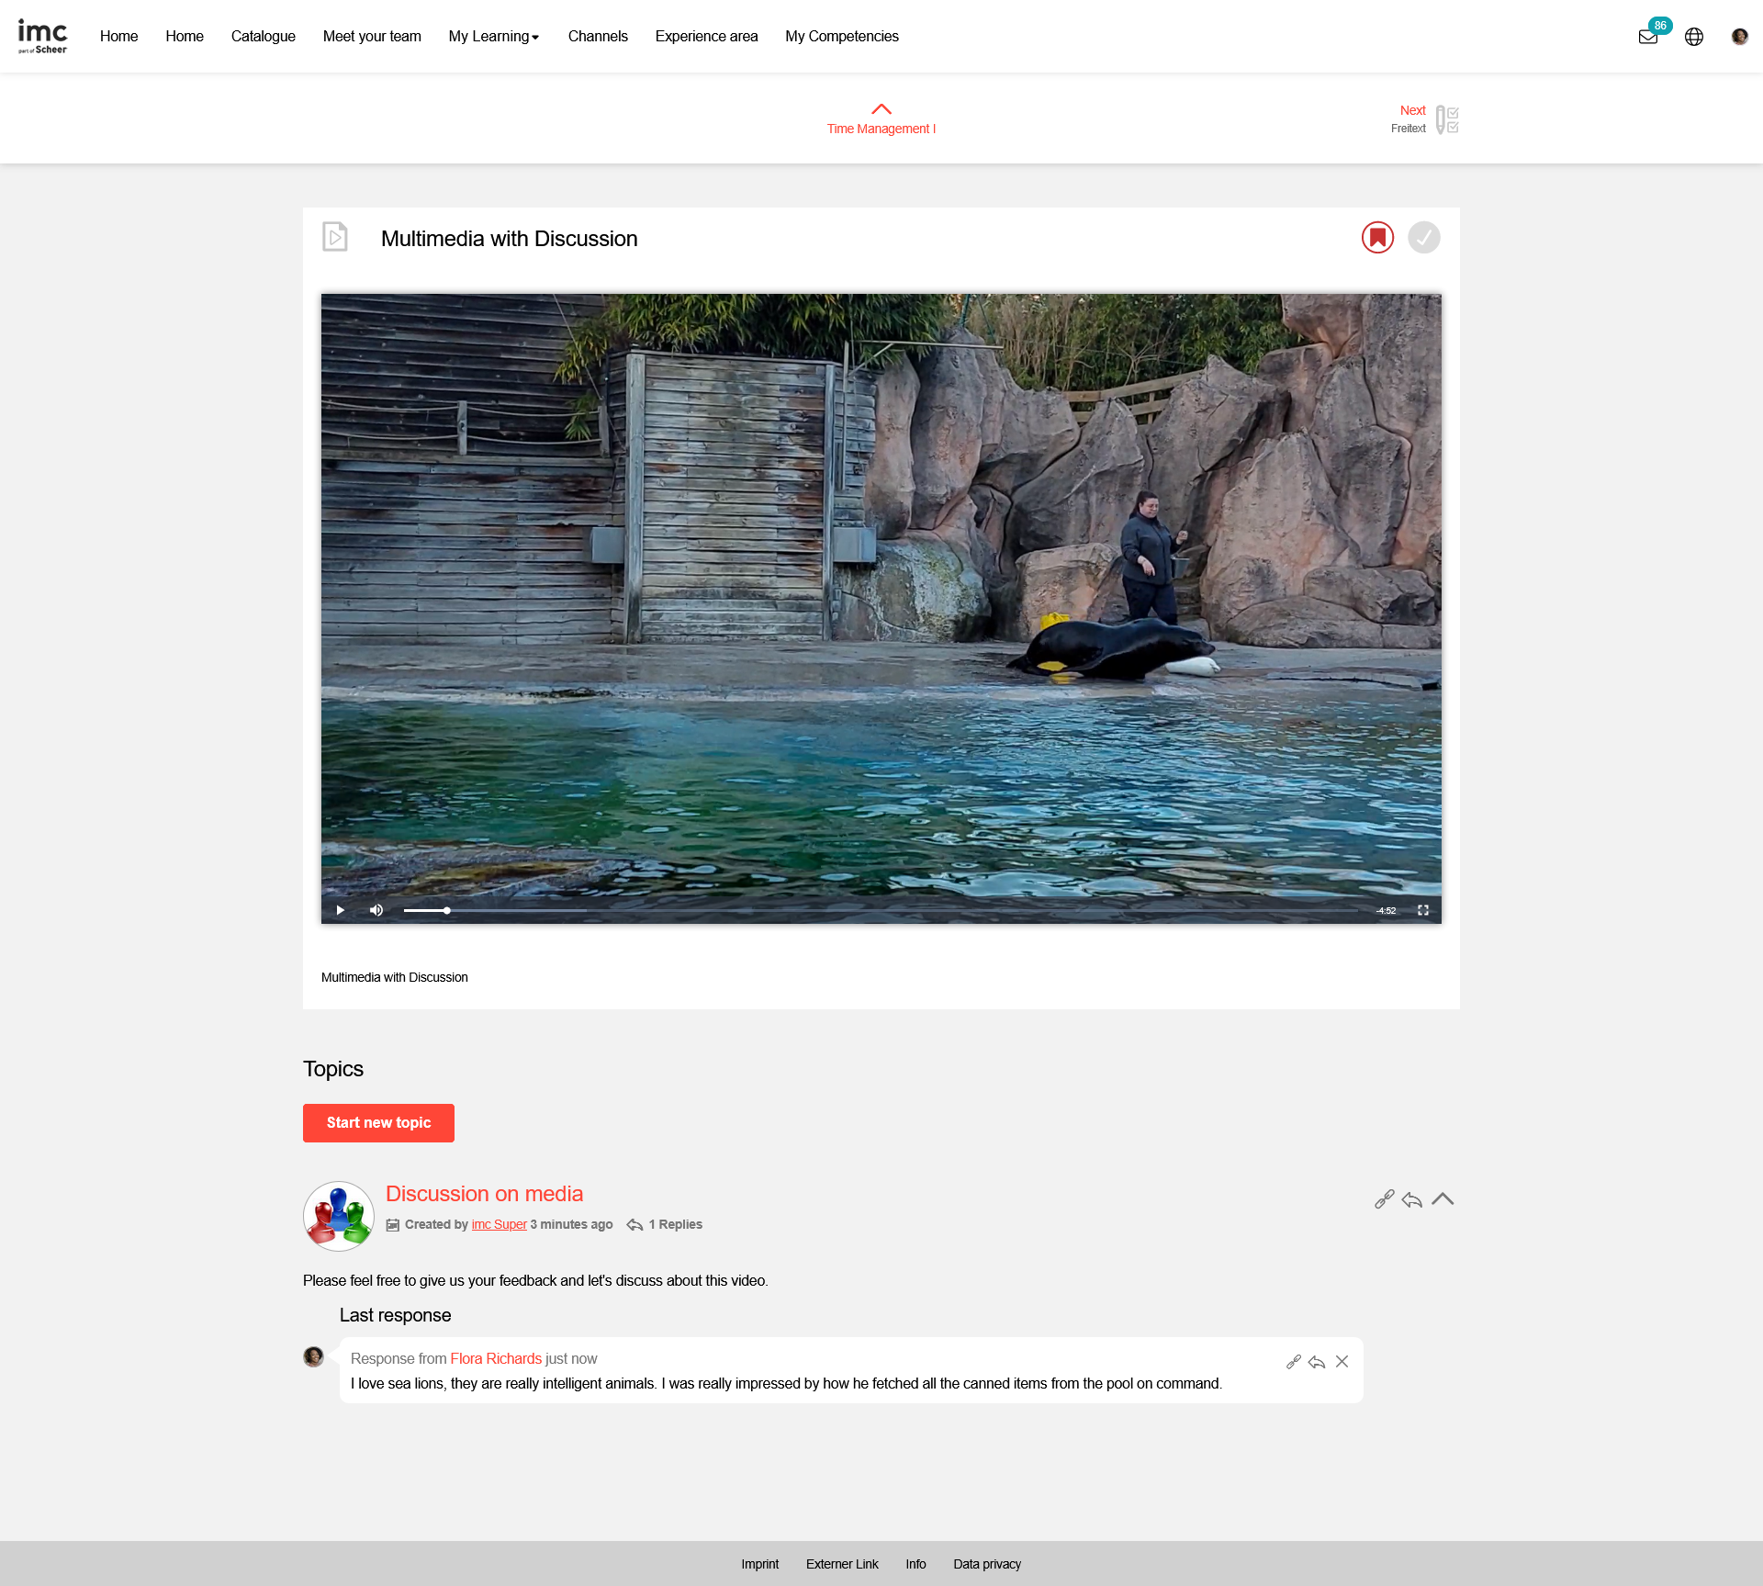Mute the video sound

(x=376, y=910)
